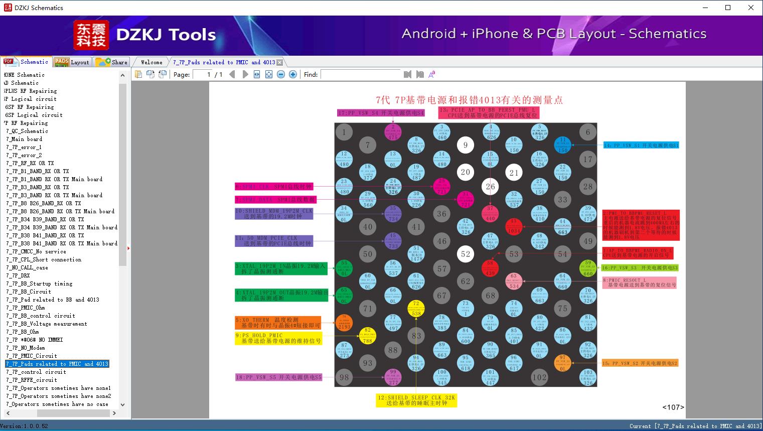763x431 pixels.
Task: Select 7_7P_PMIC_Ohm item
Action: (x=26, y=308)
